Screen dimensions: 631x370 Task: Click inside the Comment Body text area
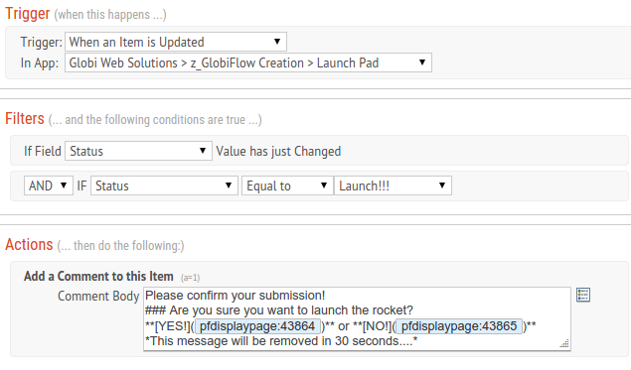pyautogui.click(x=357, y=318)
